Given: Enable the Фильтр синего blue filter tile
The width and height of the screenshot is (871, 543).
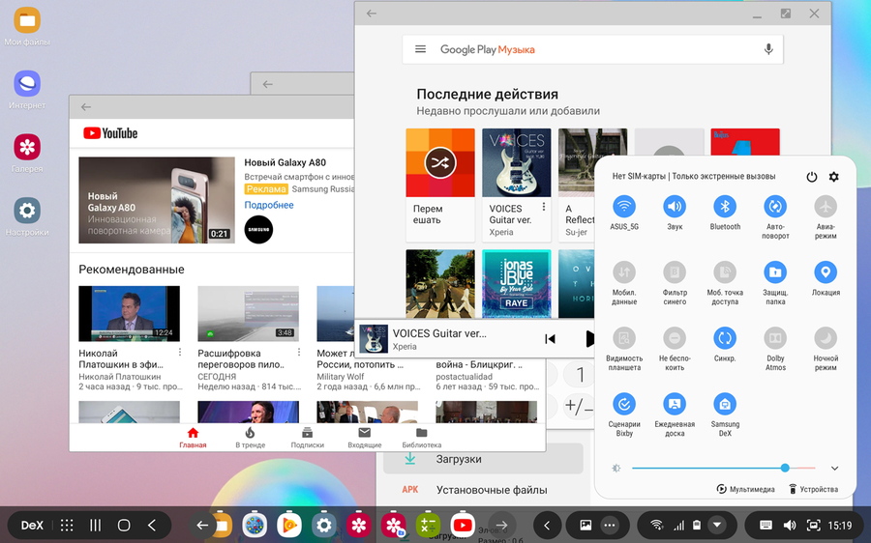Looking at the screenshot, I should point(675,272).
